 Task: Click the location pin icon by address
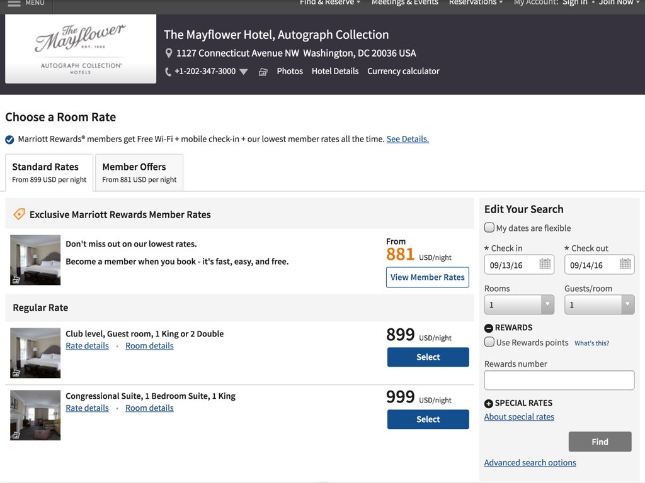(x=169, y=53)
